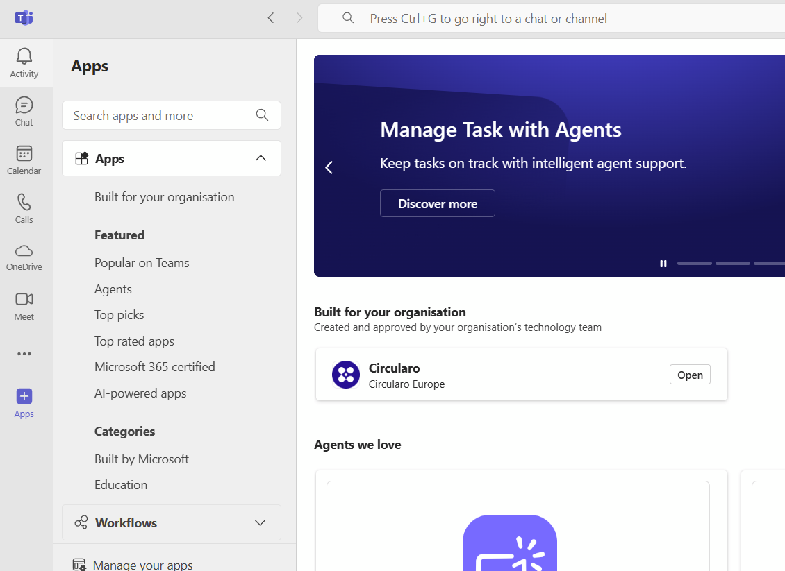
Task: Open the Calls section
Action: coord(24,203)
